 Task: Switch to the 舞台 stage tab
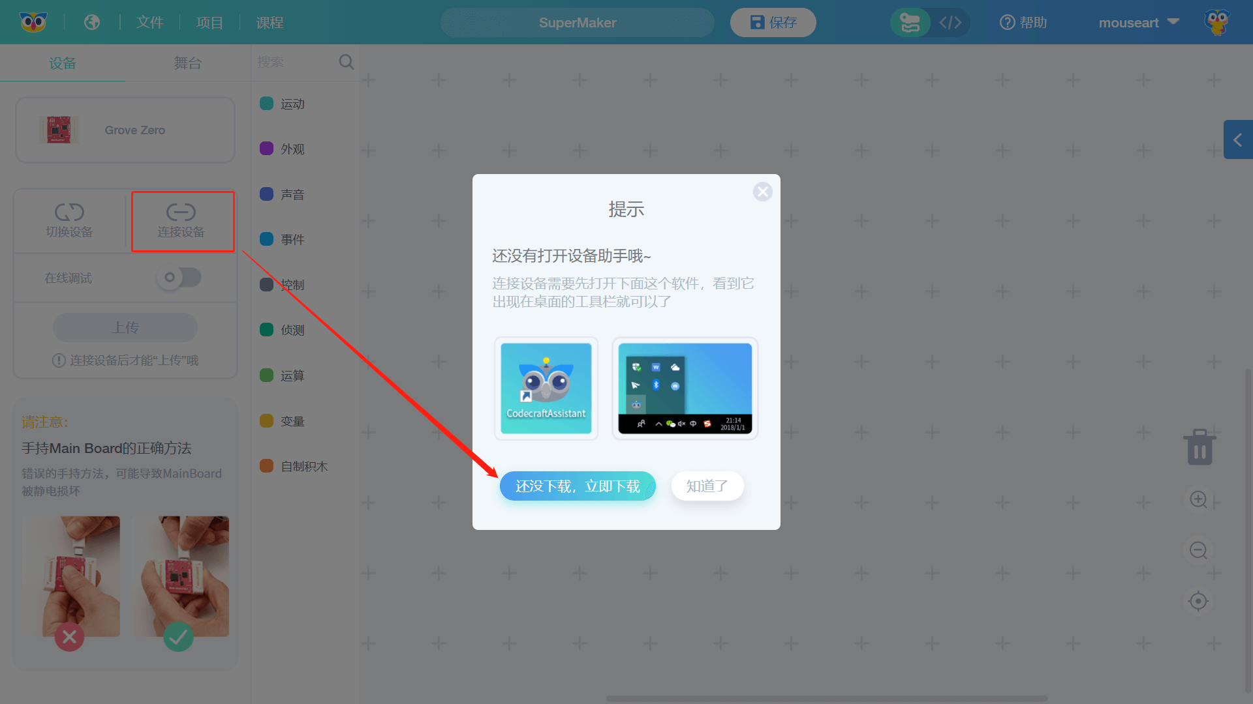[187, 63]
